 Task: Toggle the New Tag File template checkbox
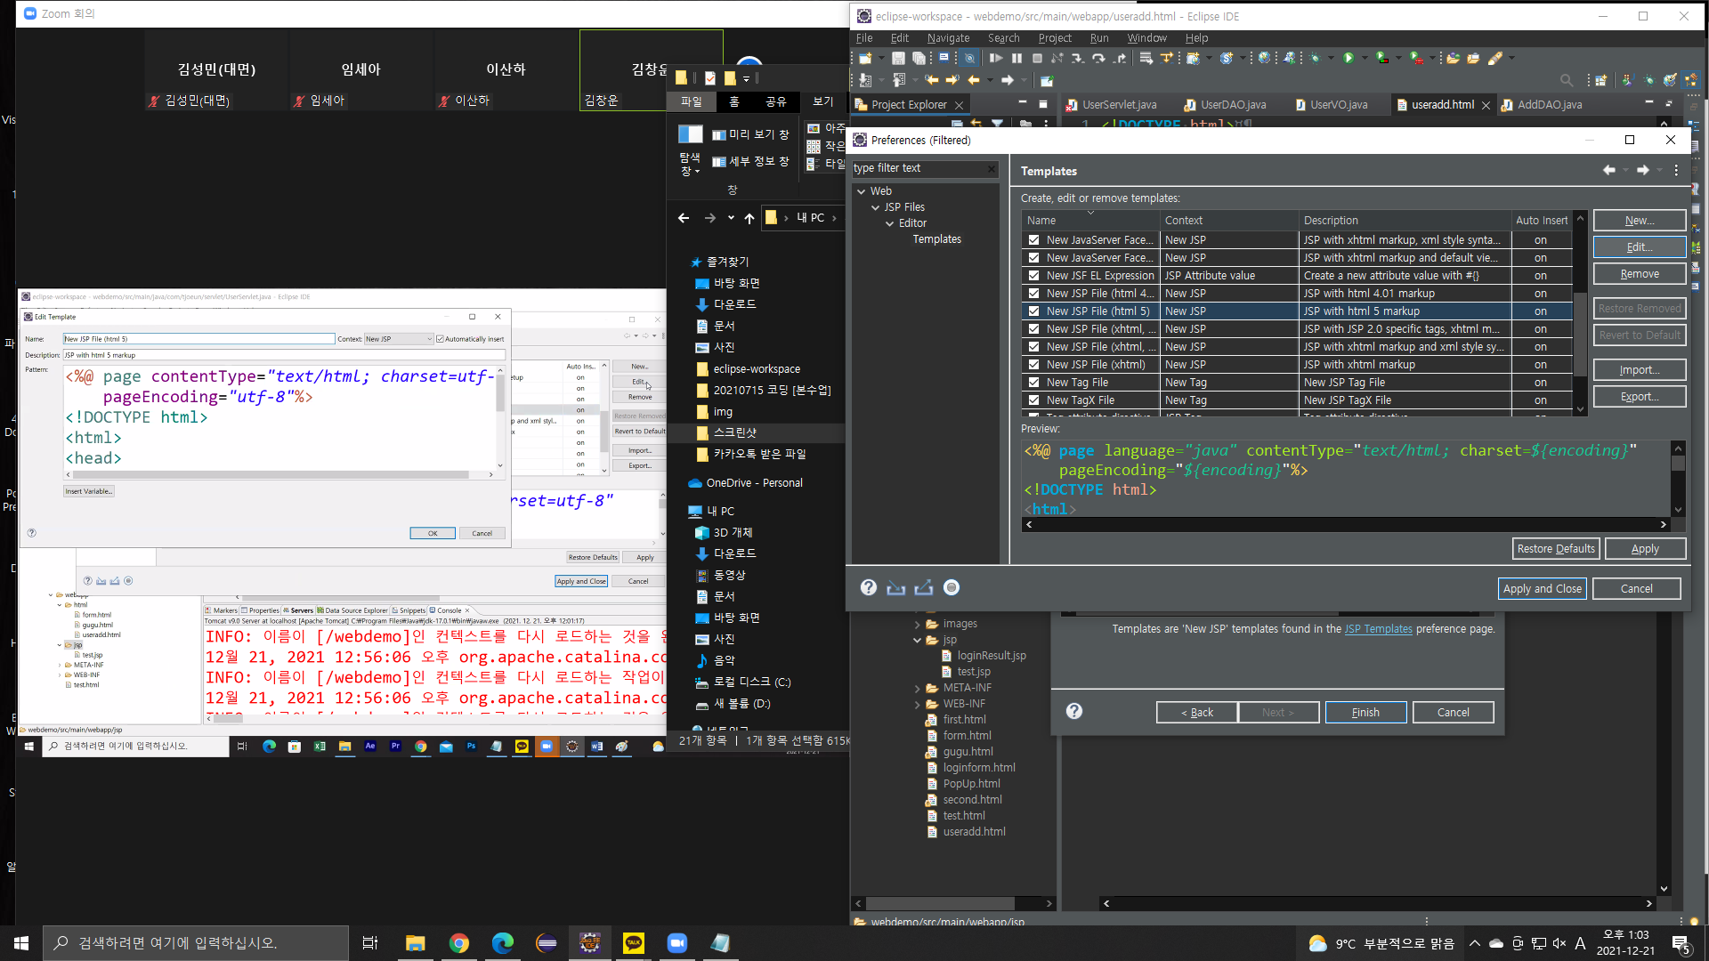(1033, 383)
